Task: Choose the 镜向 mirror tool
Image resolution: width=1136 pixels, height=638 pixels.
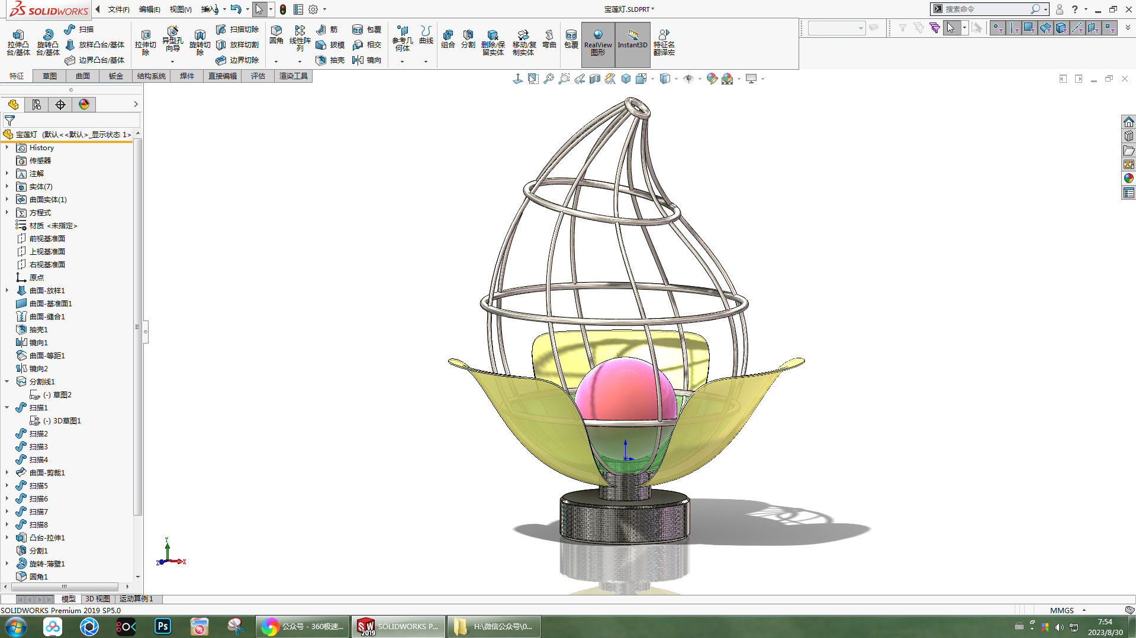Action: click(367, 60)
